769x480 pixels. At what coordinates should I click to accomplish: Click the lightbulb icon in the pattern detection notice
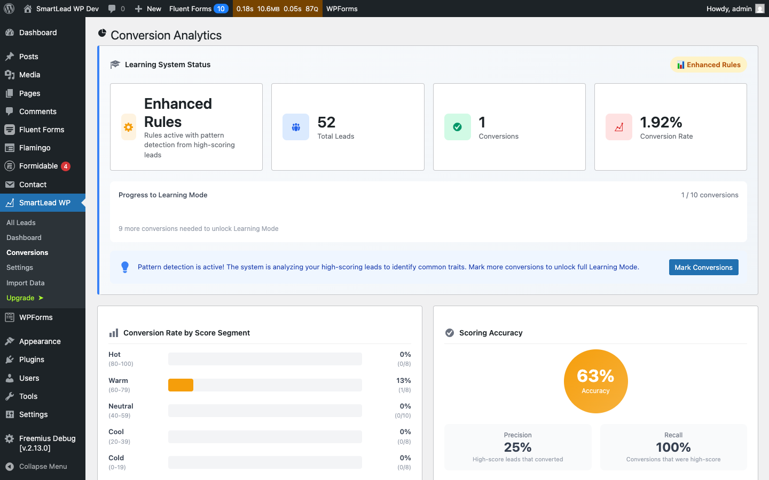click(x=125, y=267)
